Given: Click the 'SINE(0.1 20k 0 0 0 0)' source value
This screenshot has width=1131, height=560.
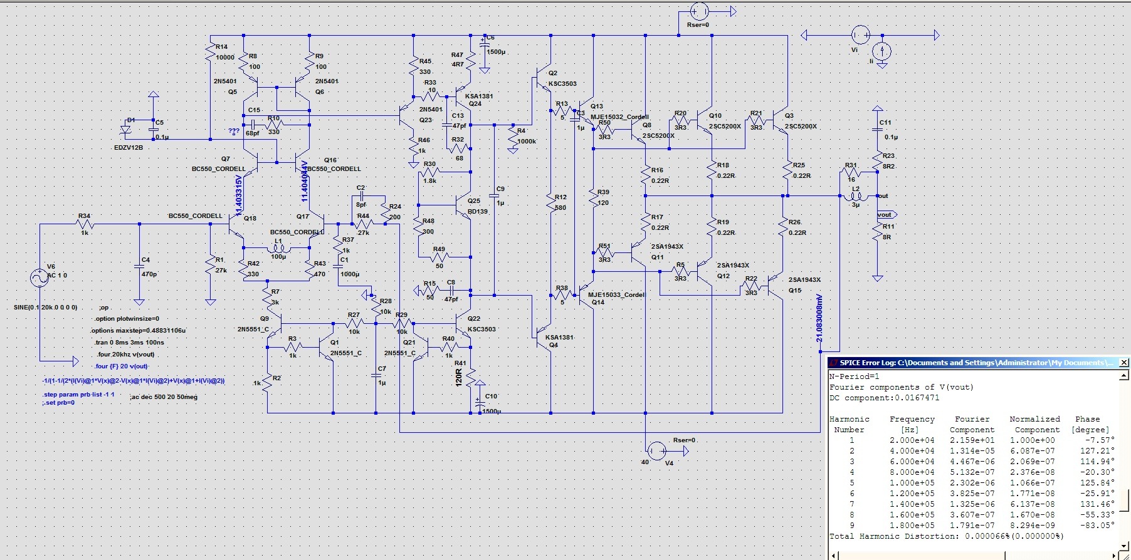Looking at the screenshot, I should pos(46,308).
